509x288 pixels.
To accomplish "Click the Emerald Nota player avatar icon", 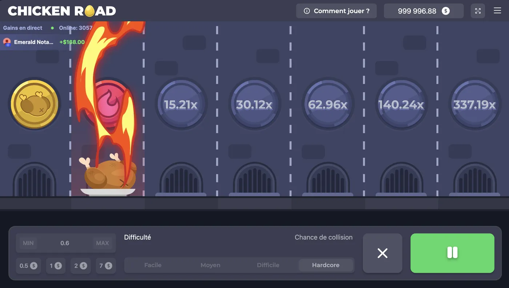I will click(x=7, y=42).
